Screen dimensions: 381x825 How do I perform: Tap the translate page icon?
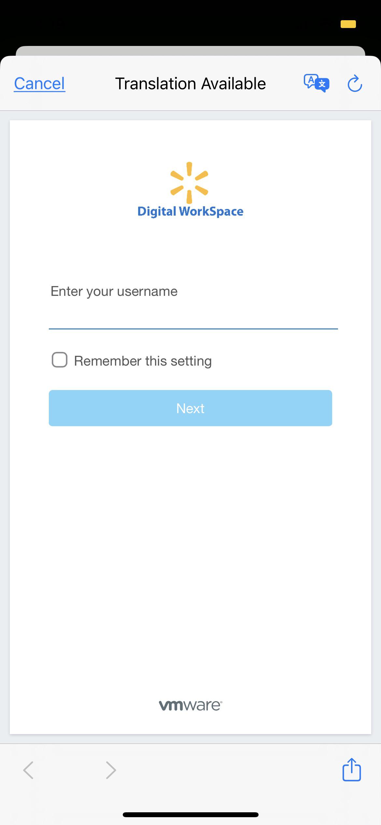point(317,83)
